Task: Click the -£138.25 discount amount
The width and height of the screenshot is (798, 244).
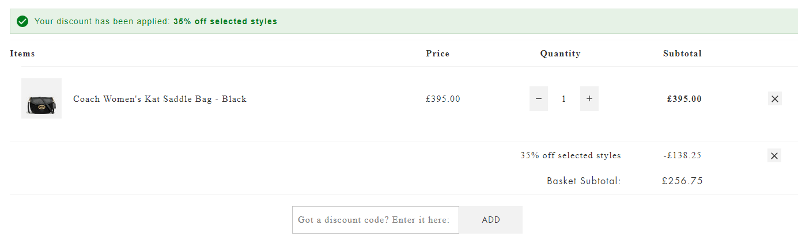Action: 682,155
